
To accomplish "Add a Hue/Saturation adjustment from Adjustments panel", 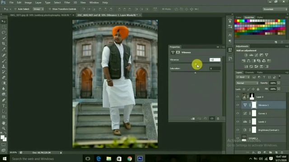I will [x=243, y=61].
